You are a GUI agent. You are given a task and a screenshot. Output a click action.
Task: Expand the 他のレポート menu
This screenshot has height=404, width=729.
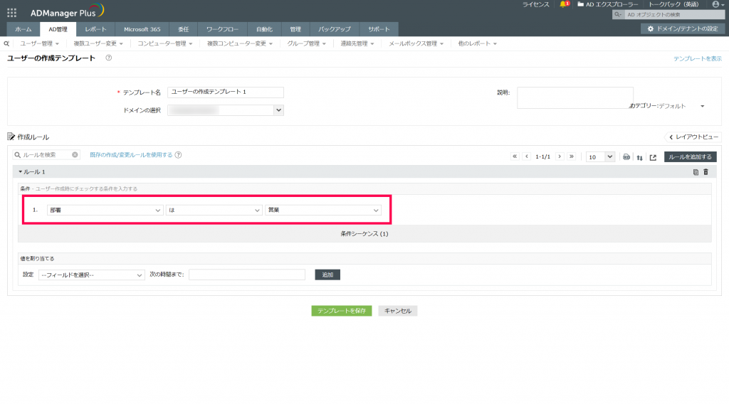pos(478,43)
